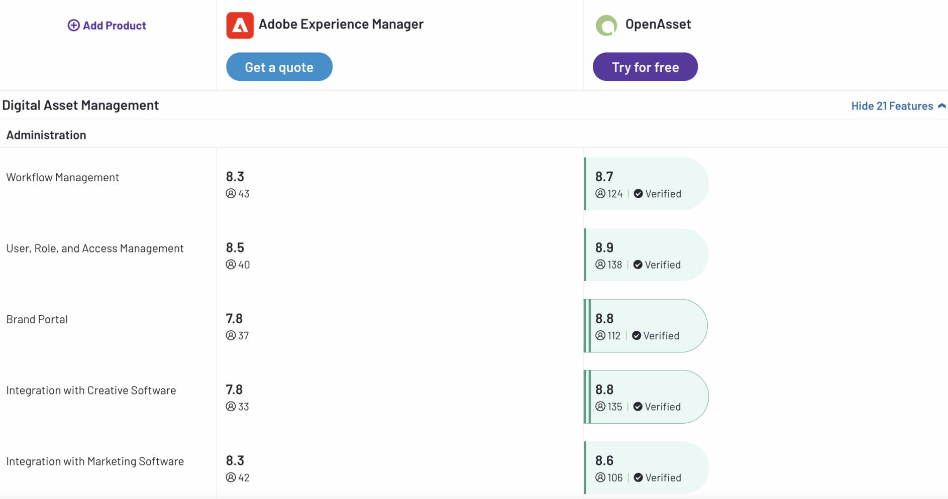
Task: Click the Try for free button
Action: [645, 67]
